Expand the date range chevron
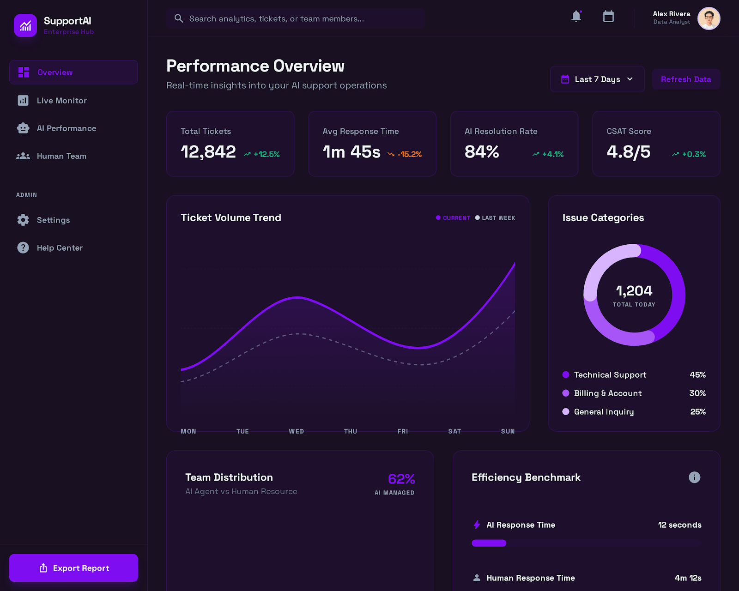Image resolution: width=739 pixels, height=591 pixels. pos(630,79)
